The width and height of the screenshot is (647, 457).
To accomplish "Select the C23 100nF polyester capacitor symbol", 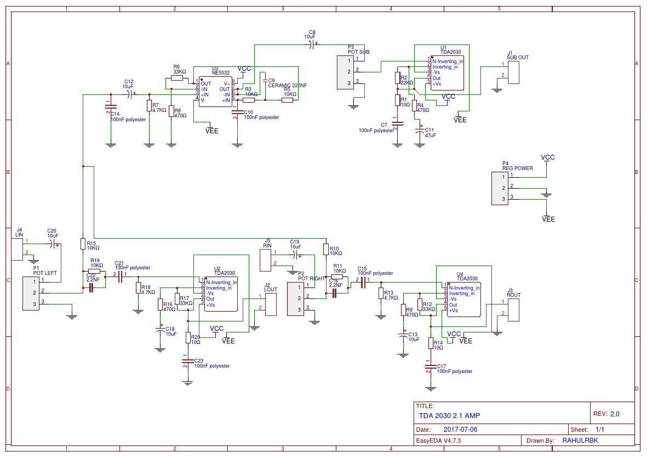I will (188, 361).
